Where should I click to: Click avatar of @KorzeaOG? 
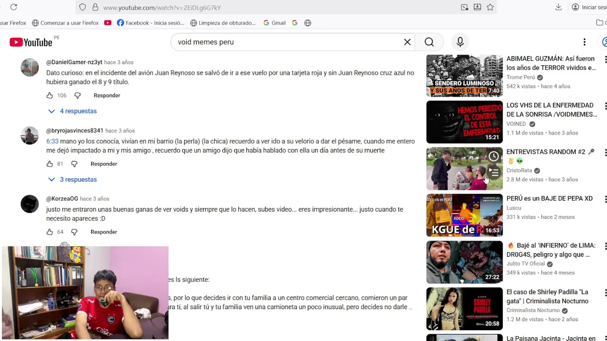[x=29, y=204]
